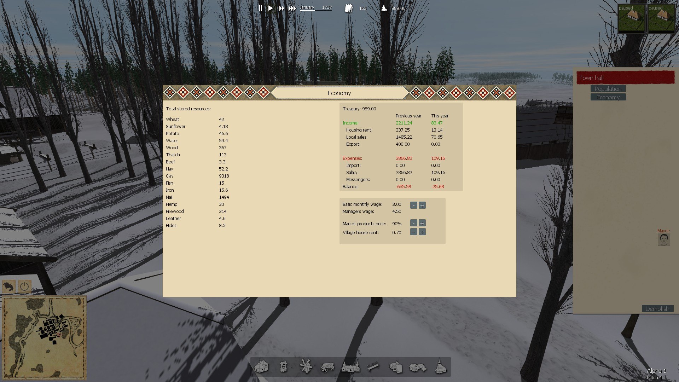
Task: Open the windmill build menu
Action: pyautogui.click(x=306, y=366)
